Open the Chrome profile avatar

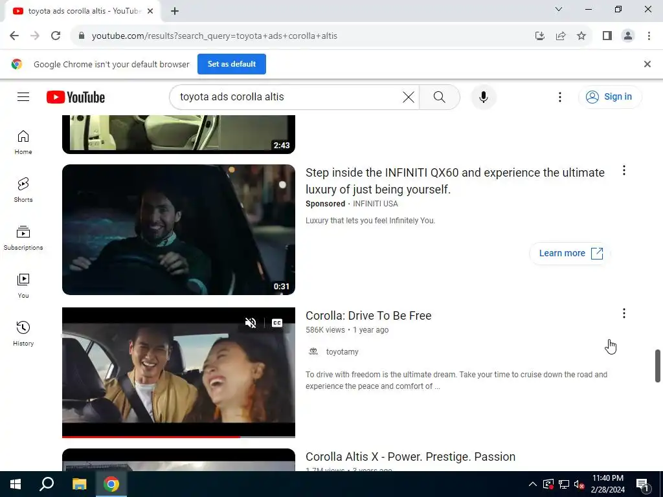pos(628,36)
